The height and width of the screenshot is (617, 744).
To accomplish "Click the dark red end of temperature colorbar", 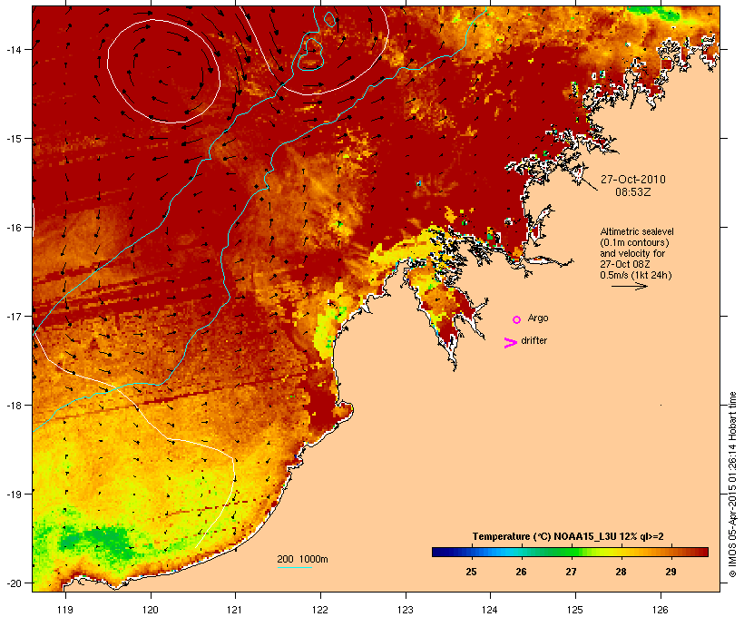I will (702, 552).
